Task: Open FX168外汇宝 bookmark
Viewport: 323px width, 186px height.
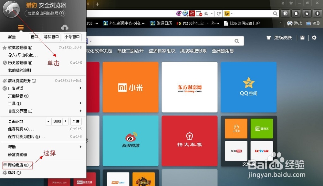Action: coord(198,23)
